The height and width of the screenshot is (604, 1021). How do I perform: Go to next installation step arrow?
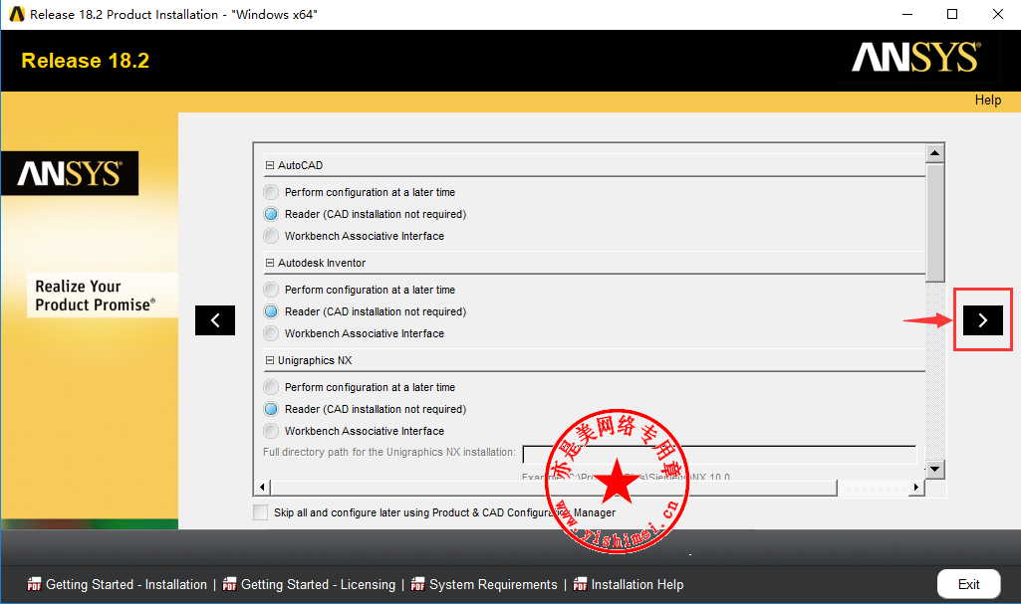point(982,319)
